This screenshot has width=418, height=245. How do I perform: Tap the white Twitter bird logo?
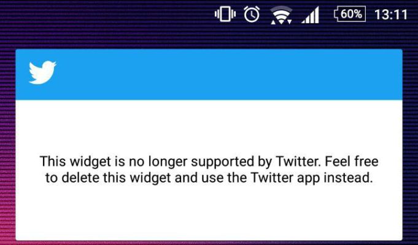point(42,73)
